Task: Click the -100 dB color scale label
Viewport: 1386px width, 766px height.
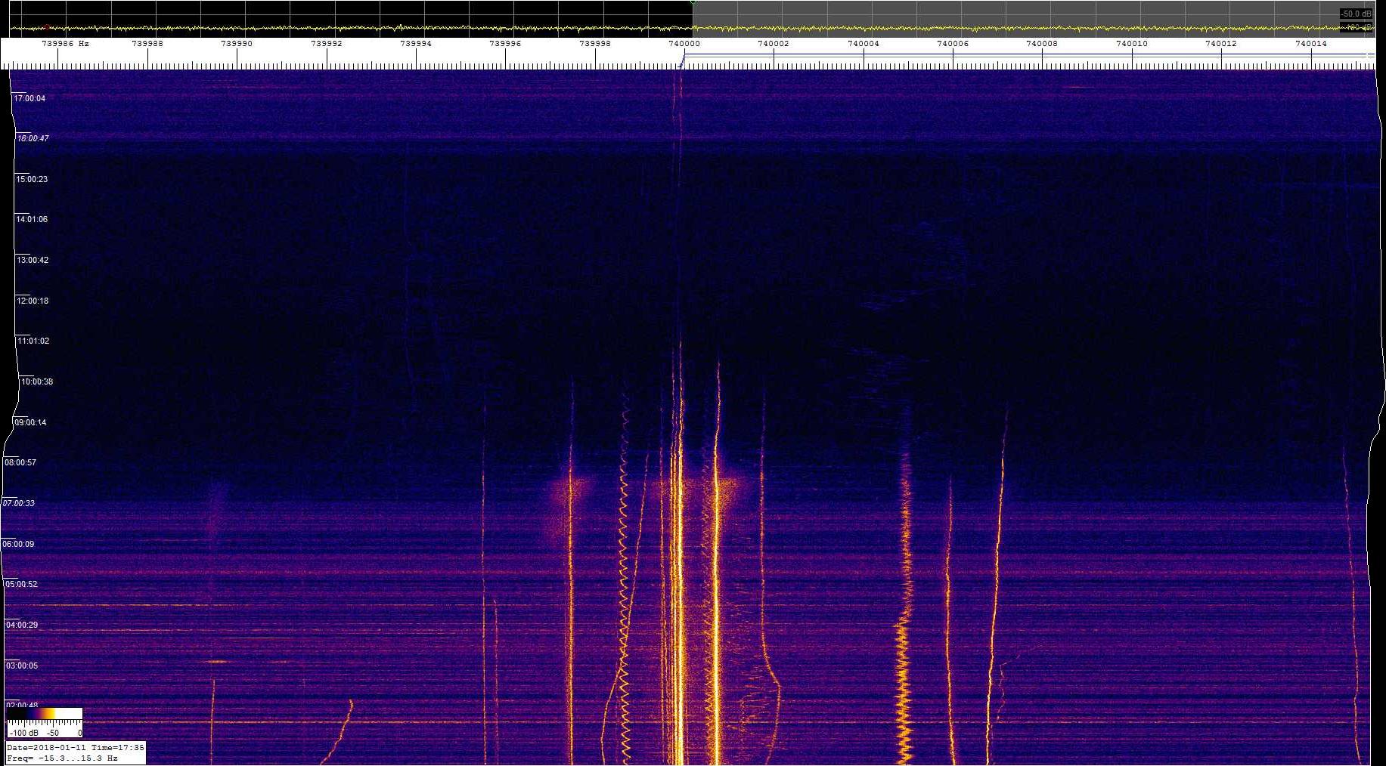Action: [23, 733]
